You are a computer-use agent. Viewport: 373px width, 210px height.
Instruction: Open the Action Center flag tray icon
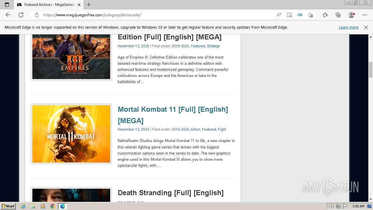coord(345,206)
